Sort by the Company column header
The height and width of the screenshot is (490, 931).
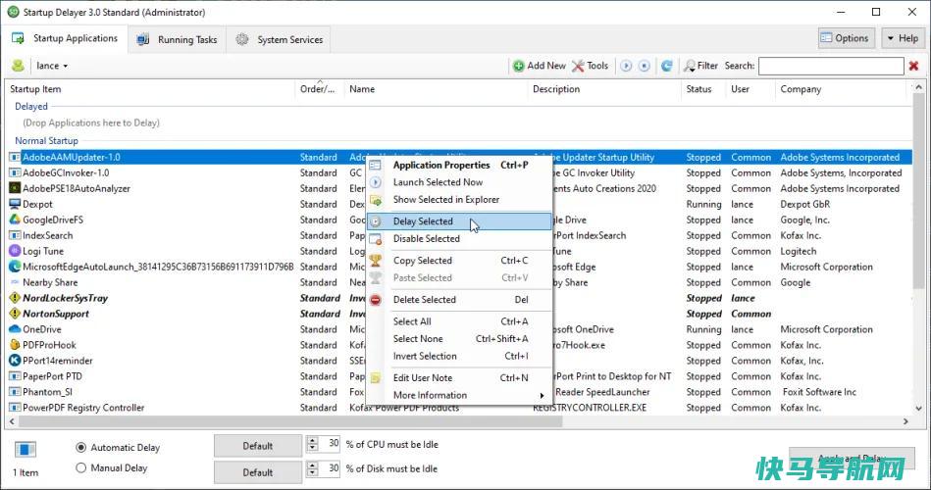[x=841, y=89]
